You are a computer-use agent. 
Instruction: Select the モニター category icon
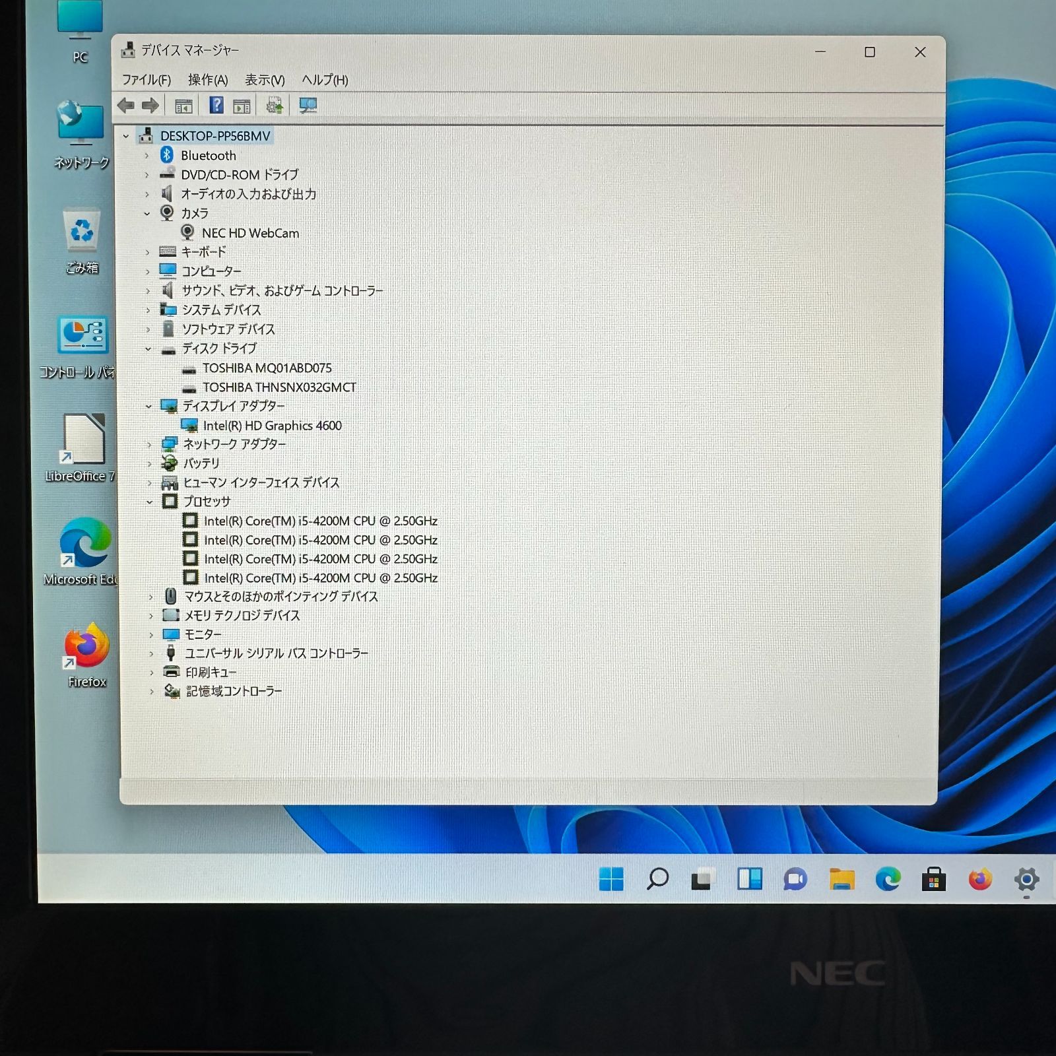click(x=171, y=634)
